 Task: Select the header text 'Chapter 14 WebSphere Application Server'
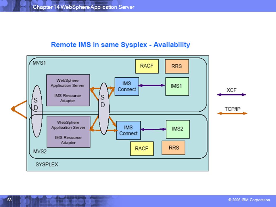pos(83,7)
